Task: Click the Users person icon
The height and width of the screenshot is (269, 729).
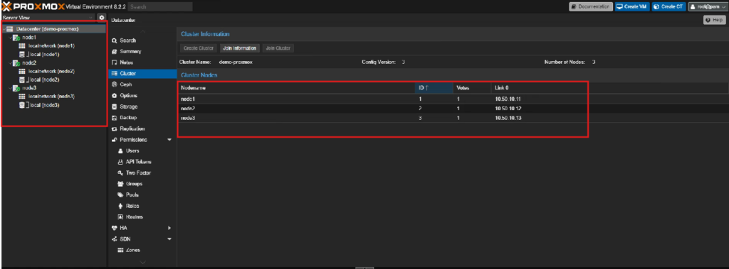Action: pyautogui.click(x=120, y=150)
